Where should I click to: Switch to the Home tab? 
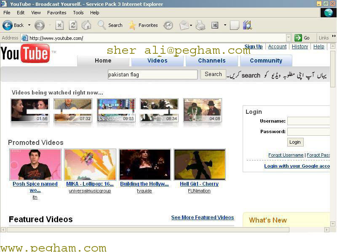pyautogui.click(x=103, y=60)
